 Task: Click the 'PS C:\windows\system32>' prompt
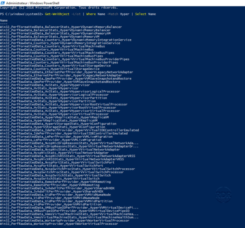(21, 14)
